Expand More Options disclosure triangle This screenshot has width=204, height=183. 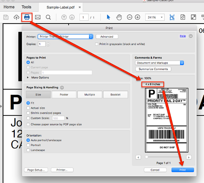[28, 78]
